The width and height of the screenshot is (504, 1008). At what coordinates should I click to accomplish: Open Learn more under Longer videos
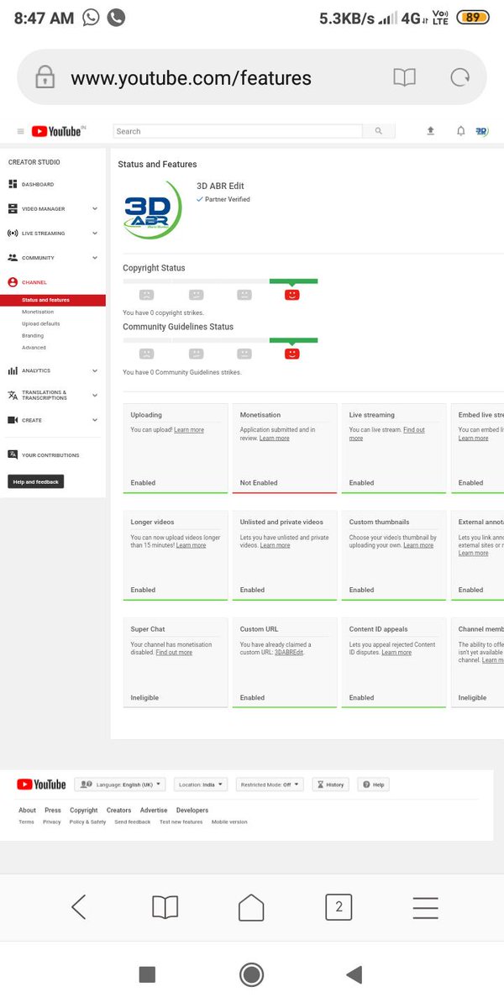pyautogui.click(x=191, y=545)
